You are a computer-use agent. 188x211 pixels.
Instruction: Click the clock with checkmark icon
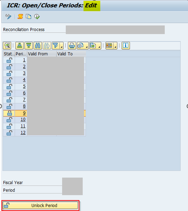click(37, 17)
